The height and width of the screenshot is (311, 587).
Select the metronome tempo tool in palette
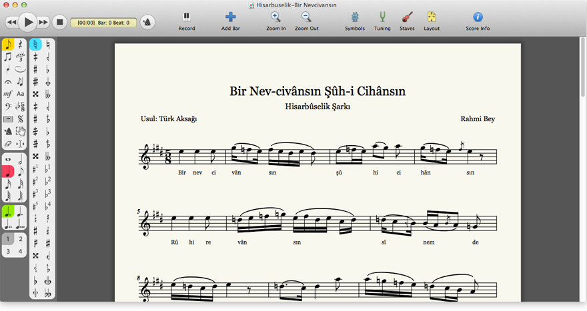point(8,131)
